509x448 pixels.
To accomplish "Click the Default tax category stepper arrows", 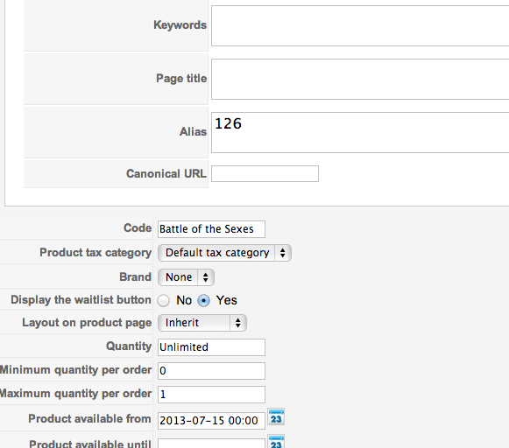I will pyautogui.click(x=283, y=253).
